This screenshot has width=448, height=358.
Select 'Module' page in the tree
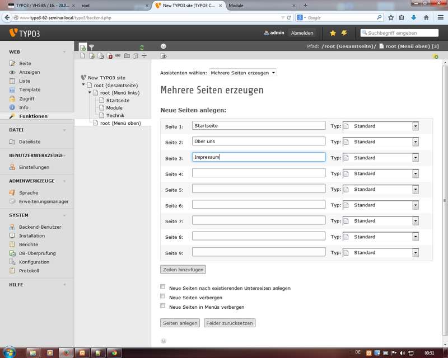pyautogui.click(x=114, y=107)
